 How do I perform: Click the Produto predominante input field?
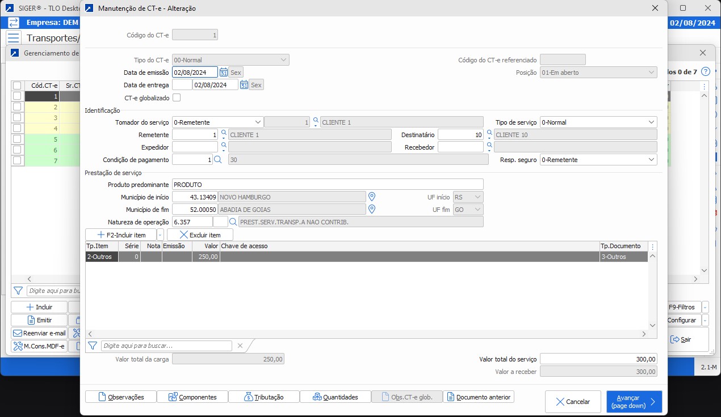328,185
